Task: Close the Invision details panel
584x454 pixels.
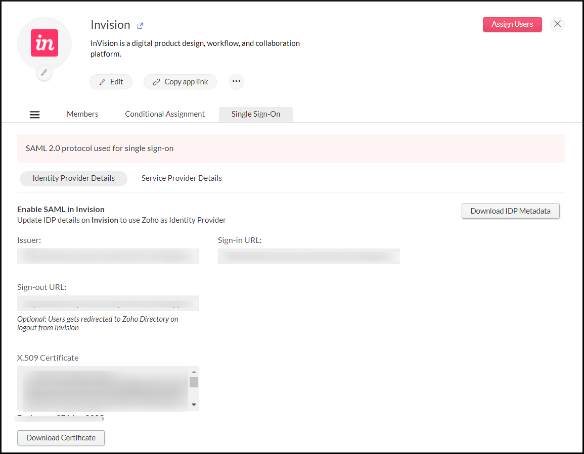Action: tap(557, 24)
